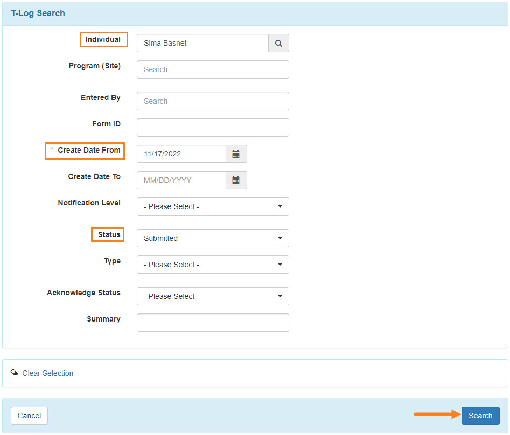
Task: Click the Type label
Action: click(113, 261)
